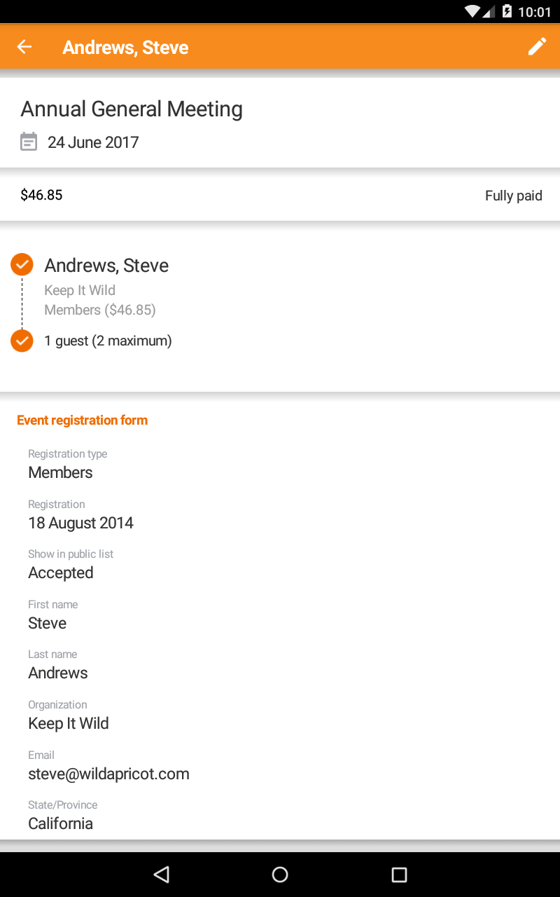
Task: Select the $46.85 amount
Action: tap(41, 195)
